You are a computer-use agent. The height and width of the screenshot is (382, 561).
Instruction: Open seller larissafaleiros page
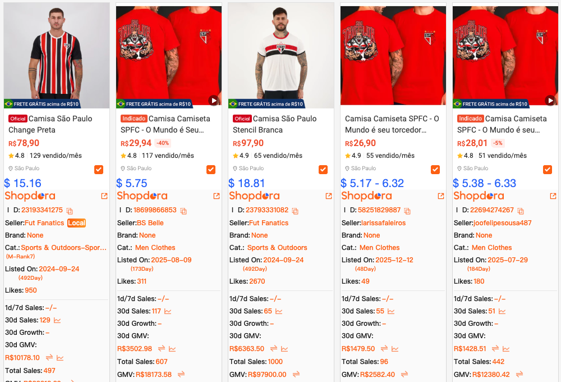tap(383, 223)
